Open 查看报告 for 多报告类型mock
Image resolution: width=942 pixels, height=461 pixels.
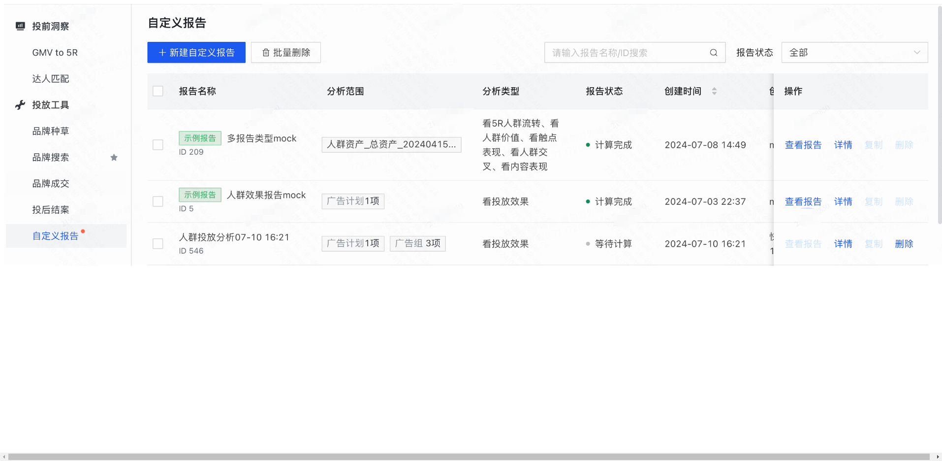[x=803, y=145]
